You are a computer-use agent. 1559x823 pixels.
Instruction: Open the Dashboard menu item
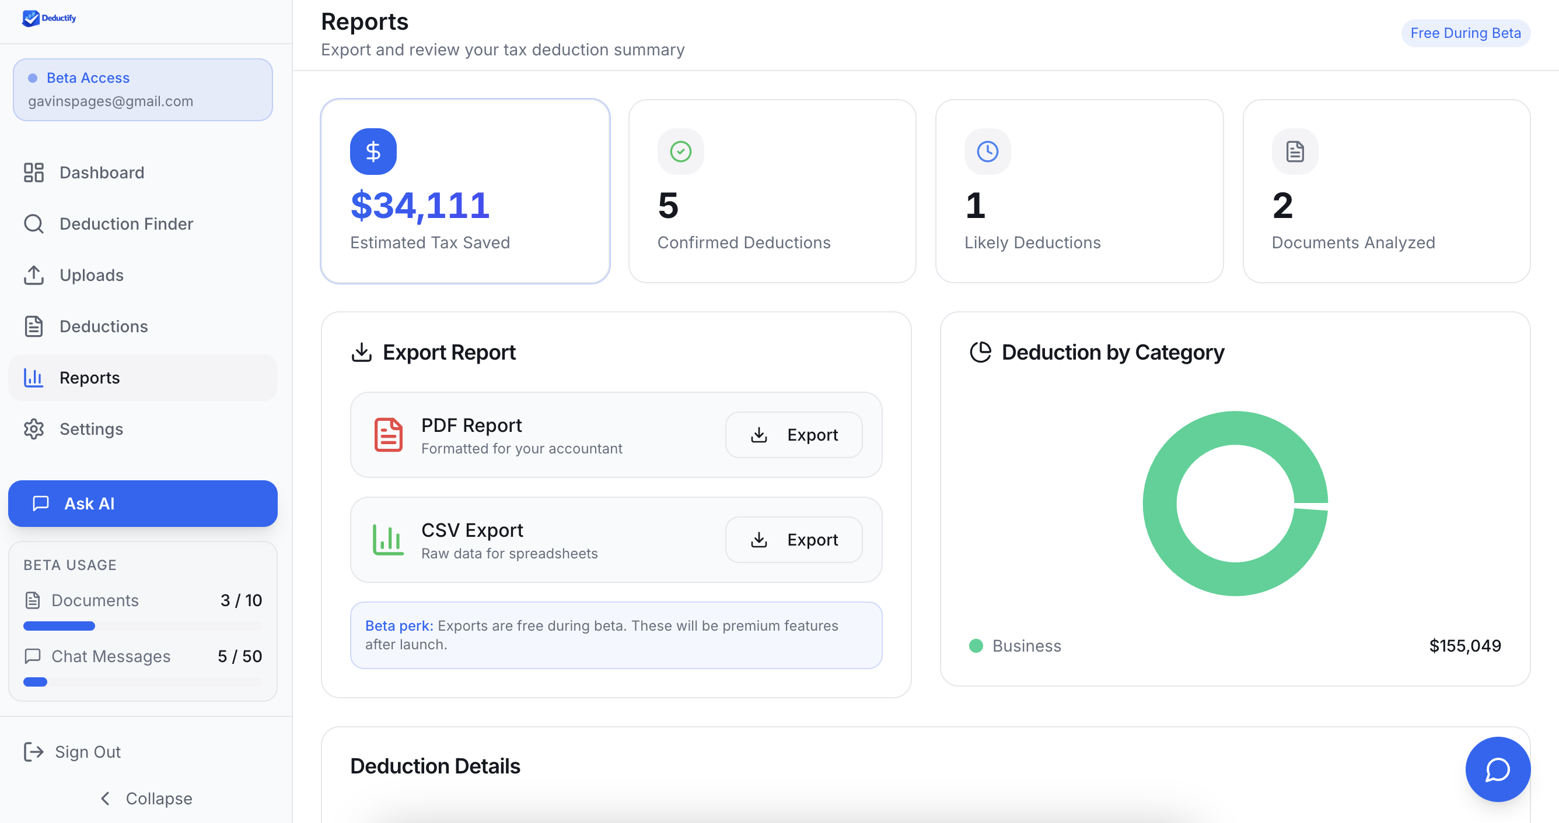tap(102, 173)
